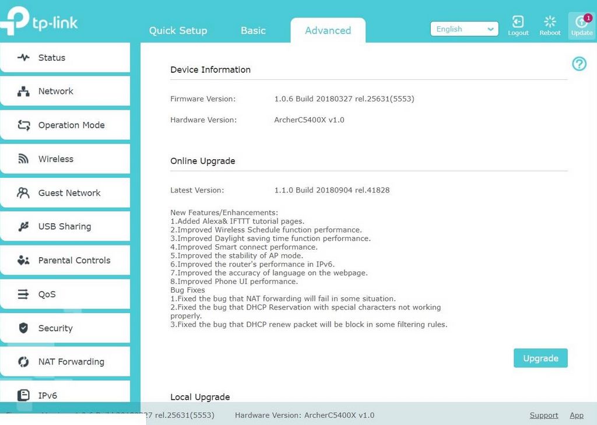597x425 pixels.
Task: Click the NAT Forwarding cycle icon
Action: [x=23, y=361]
